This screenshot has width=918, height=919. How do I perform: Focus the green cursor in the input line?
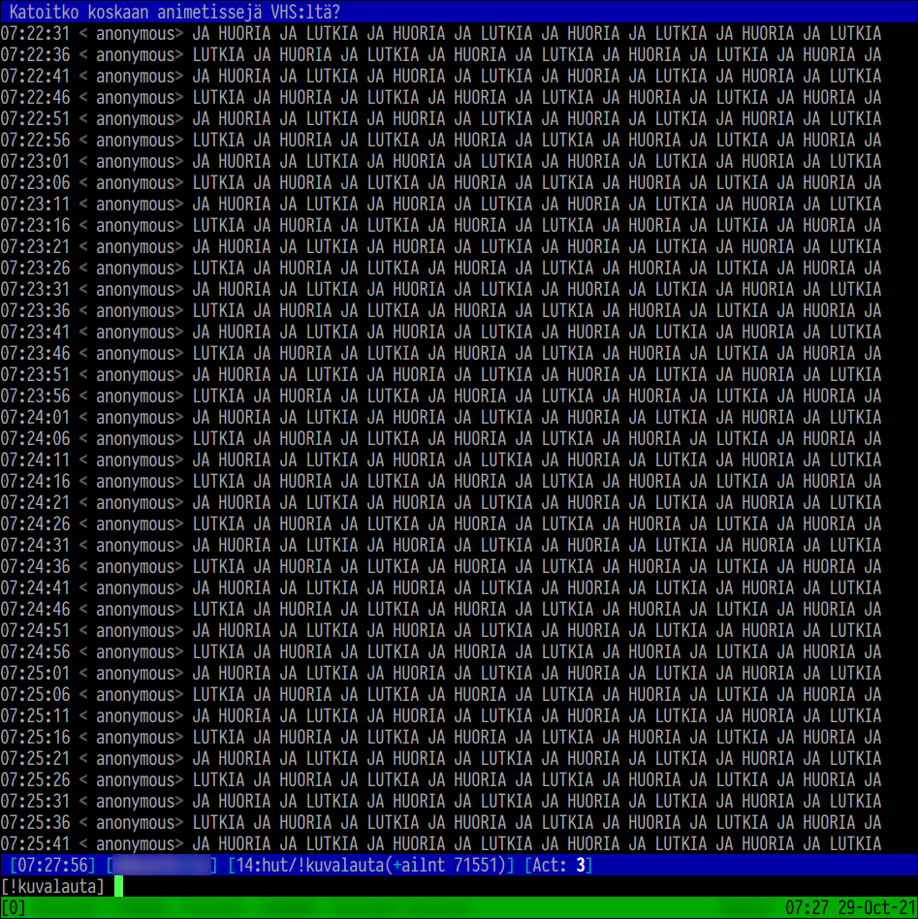click(x=119, y=886)
